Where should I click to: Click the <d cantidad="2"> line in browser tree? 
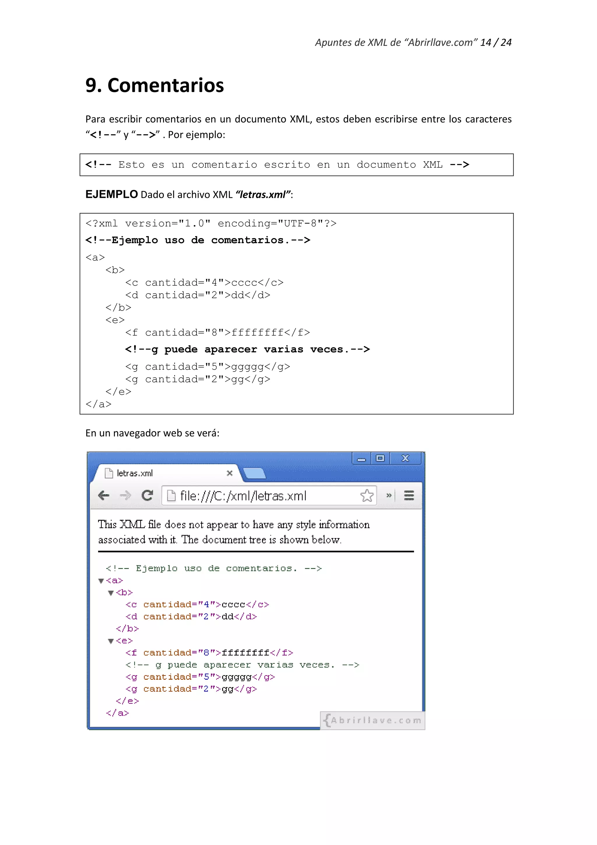point(191,617)
